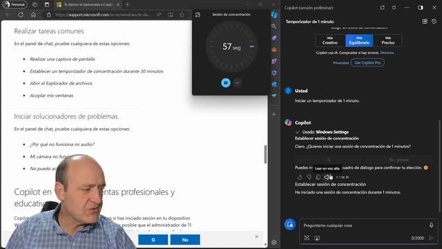Click the 'Acoplar mis ventanas' text
Screen dimensions: 442x249
[x=52, y=95]
